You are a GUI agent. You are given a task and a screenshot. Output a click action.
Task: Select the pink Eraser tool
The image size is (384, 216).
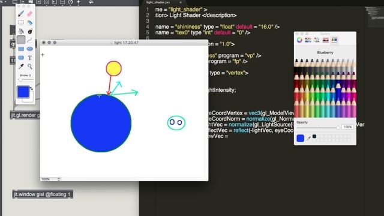tap(29, 13)
